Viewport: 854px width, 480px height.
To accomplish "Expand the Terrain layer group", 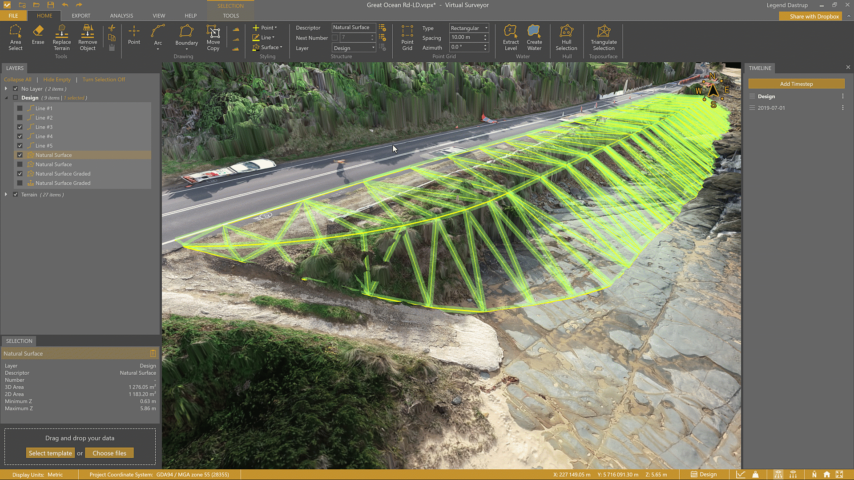I will point(6,195).
